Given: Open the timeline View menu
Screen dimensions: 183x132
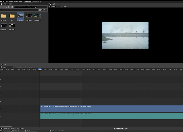Looking at the screenshot, I should [x=18, y=129].
